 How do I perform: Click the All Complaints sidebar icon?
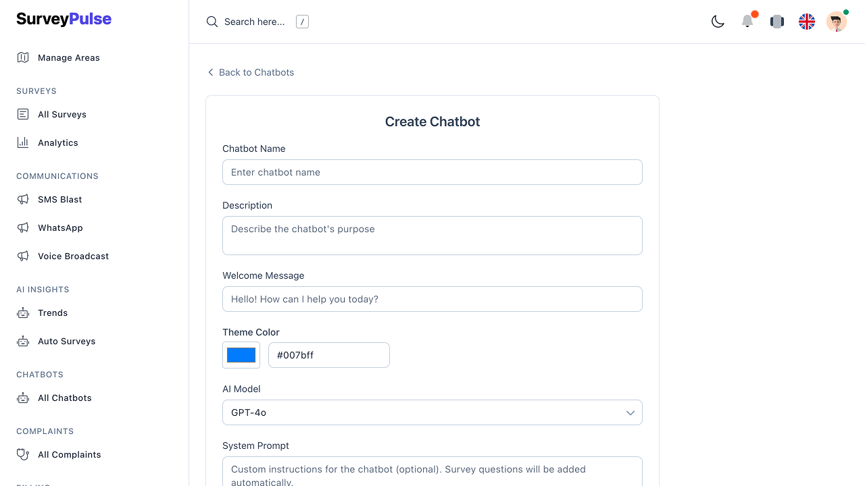click(23, 454)
